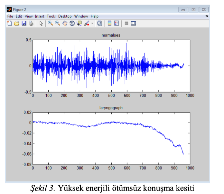Select the Zoom In magnifier tool

point(50,23)
